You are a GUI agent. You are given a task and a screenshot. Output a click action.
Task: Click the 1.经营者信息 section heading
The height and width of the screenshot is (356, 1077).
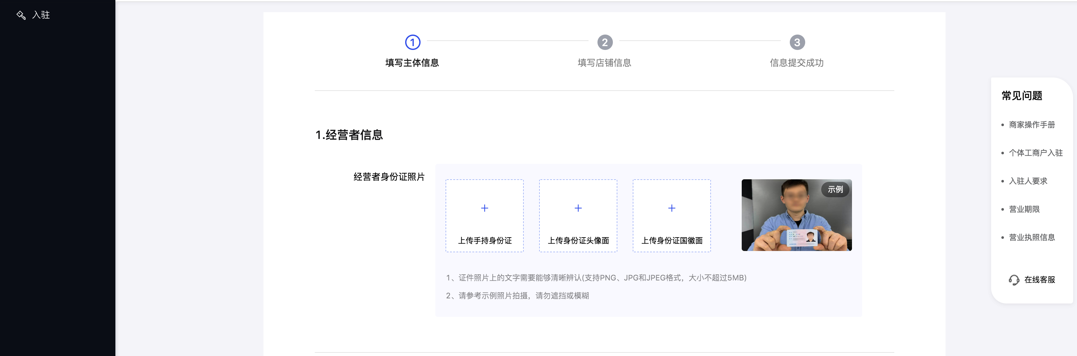click(x=349, y=135)
